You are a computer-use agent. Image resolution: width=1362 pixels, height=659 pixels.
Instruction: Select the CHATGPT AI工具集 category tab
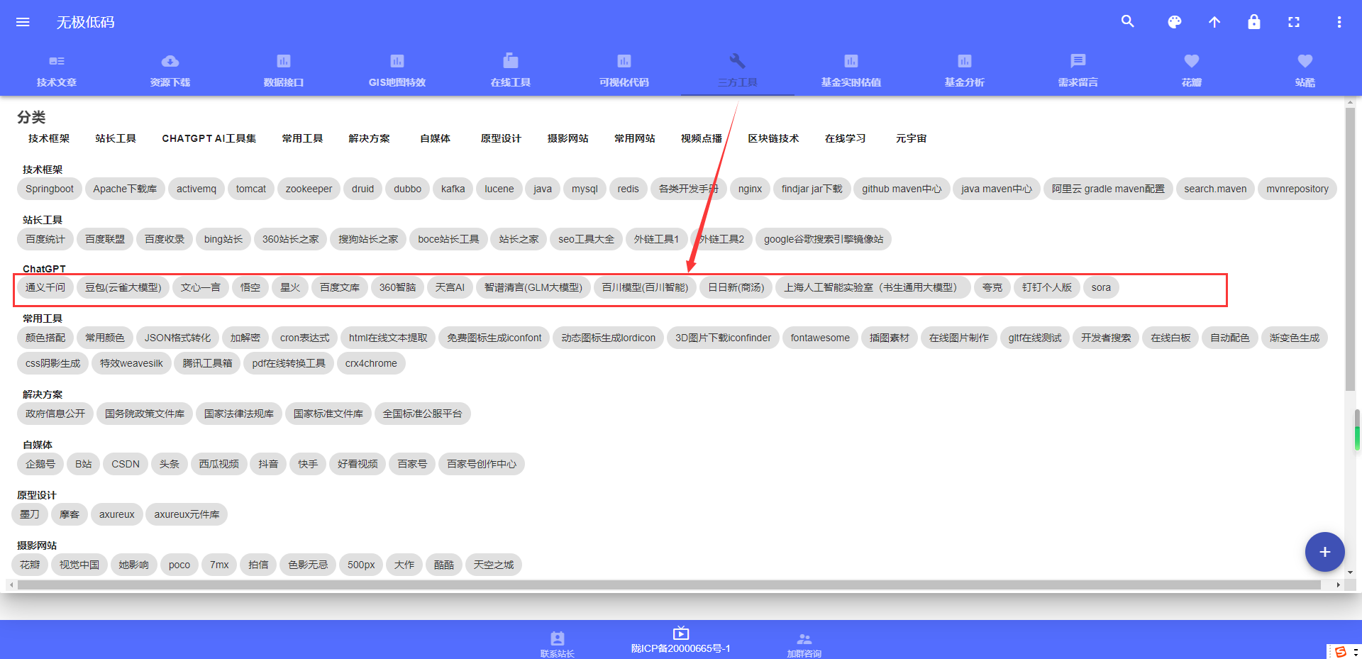(x=209, y=138)
